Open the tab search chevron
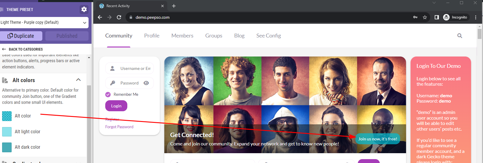 click(434, 3)
